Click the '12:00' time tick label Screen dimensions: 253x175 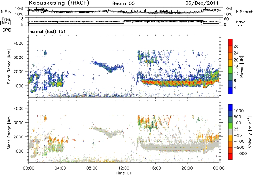click(x=124, y=168)
